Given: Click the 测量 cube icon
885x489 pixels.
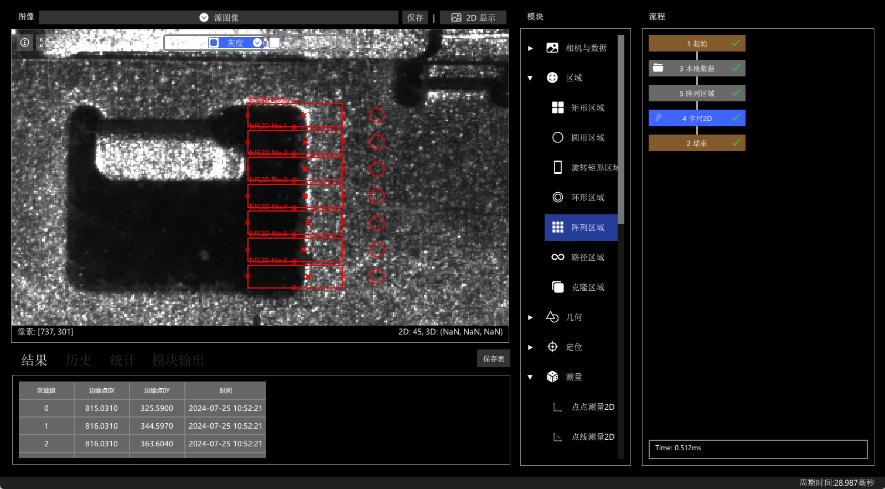Looking at the screenshot, I should pyautogui.click(x=552, y=377).
